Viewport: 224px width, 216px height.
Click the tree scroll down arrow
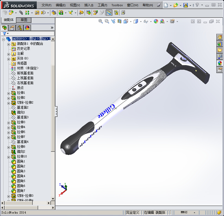(53, 199)
